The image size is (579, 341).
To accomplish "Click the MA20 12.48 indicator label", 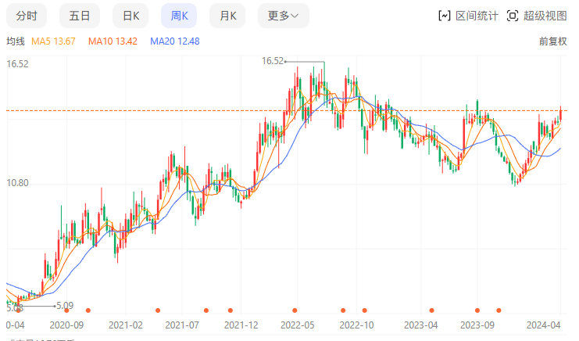I will pos(175,41).
